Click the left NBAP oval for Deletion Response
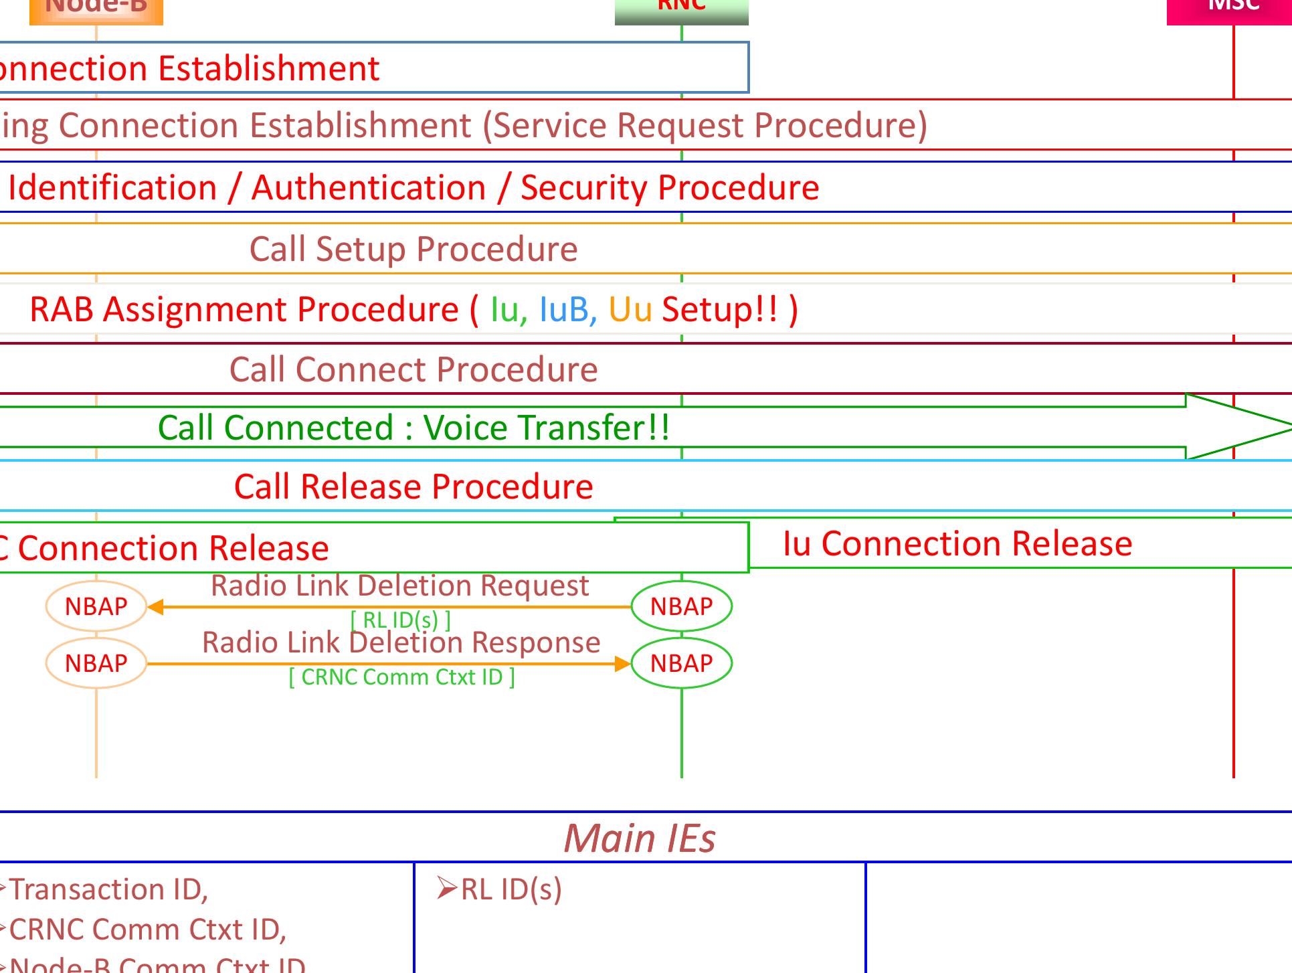This screenshot has height=973, width=1292. 96,663
